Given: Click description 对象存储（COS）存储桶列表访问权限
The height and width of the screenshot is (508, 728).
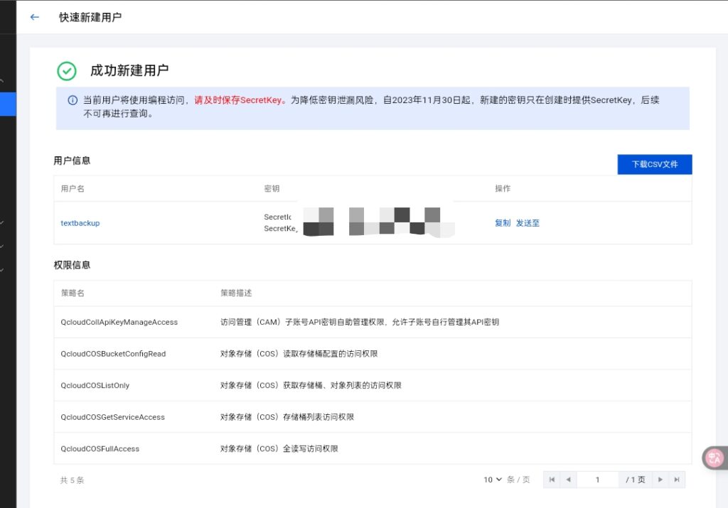Looking at the screenshot, I should coord(287,417).
